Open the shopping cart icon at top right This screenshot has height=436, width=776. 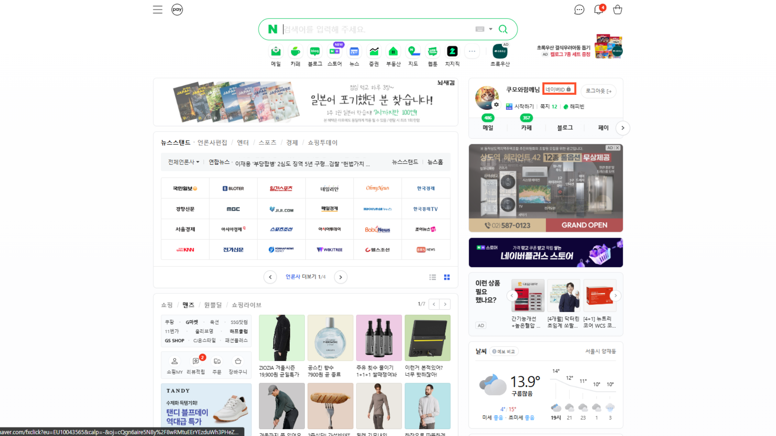618,9
